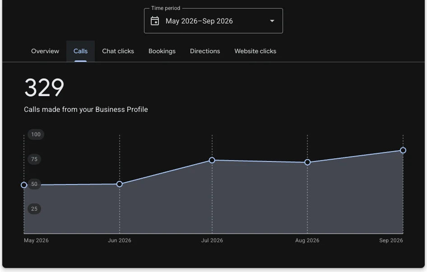The width and height of the screenshot is (427, 272).
Task: Select the May 2026 data point
Action: (24, 185)
